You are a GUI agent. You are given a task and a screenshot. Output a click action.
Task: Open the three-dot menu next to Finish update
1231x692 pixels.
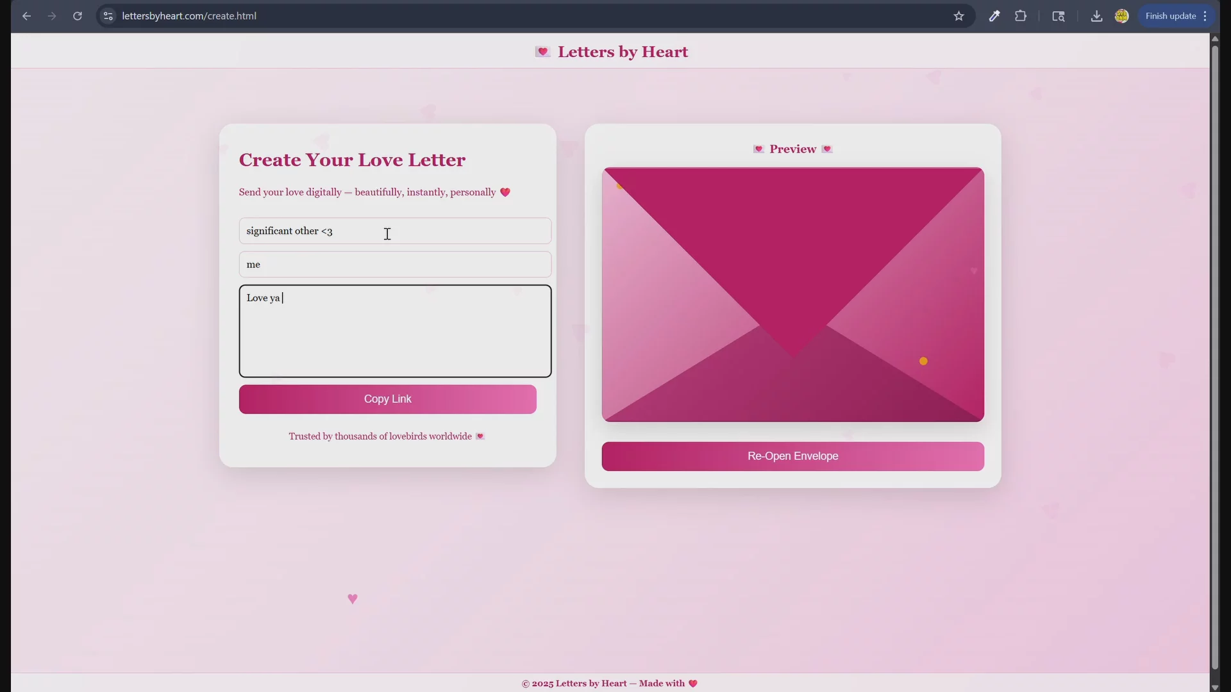tap(1205, 15)
